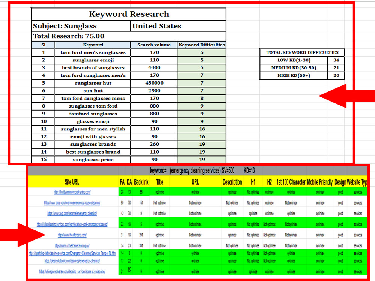The image size is (375, 281).
Task: Open the whiteglovecleaner.com same-day-cleaning link
Action: click(x=72, y=272)
